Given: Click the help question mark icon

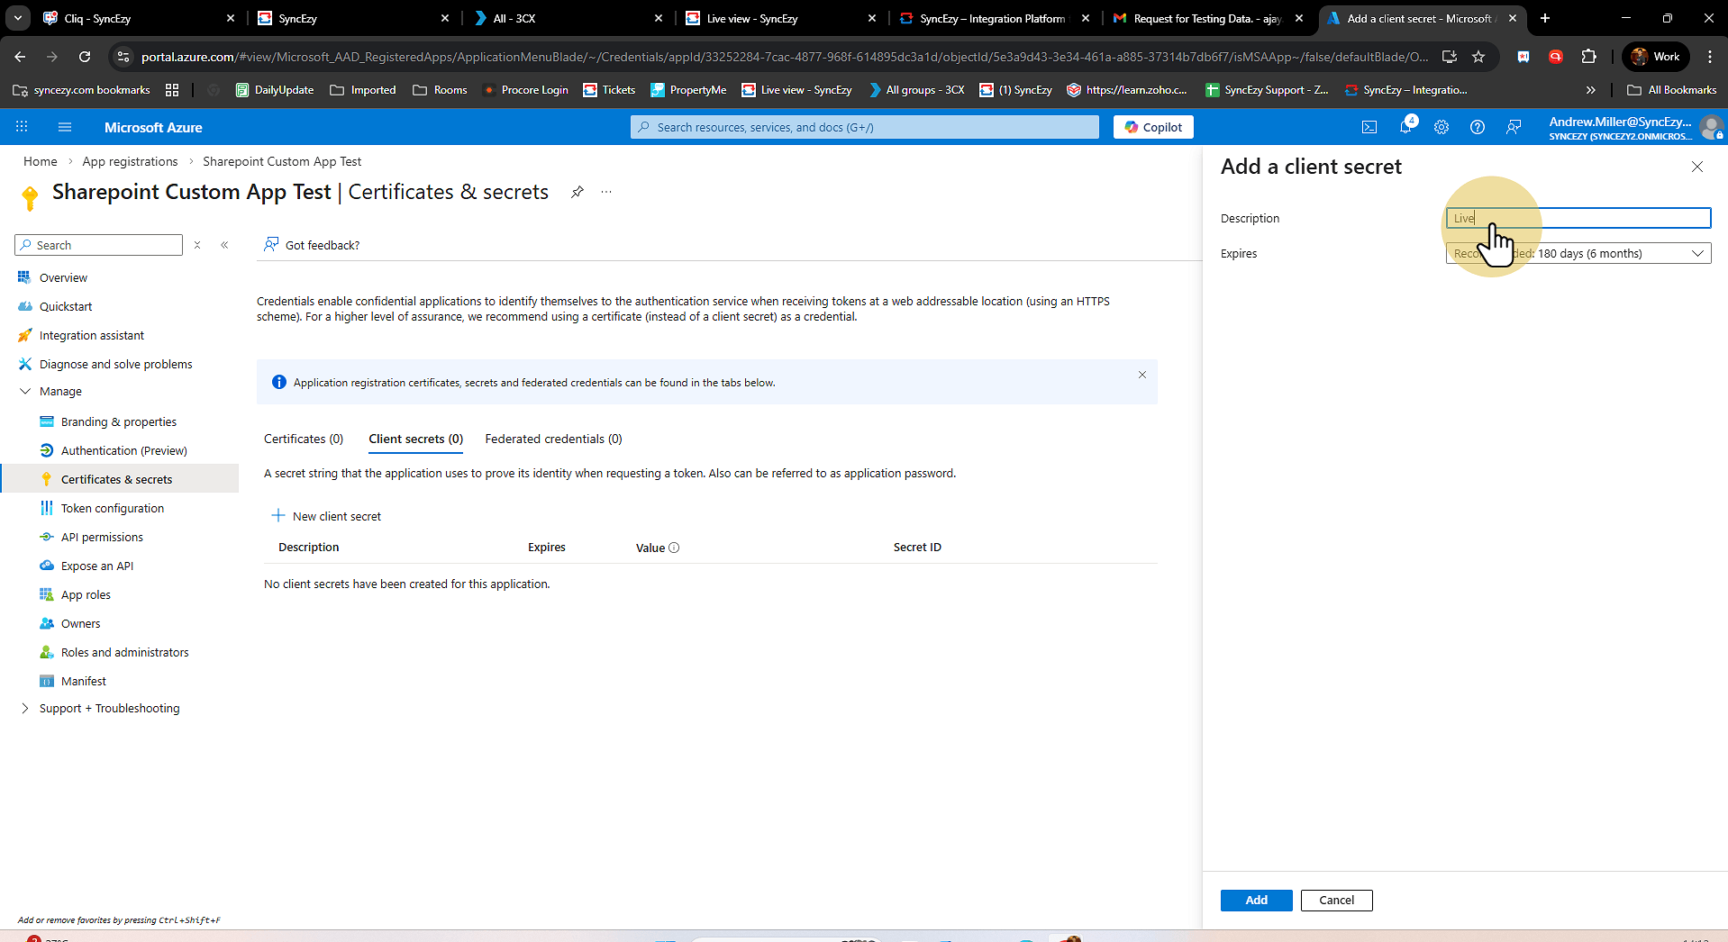Looking at the screenshot, I should pyautogui.click(x=1478, y=127).
